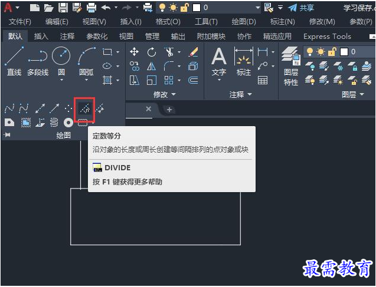Image resolution: width=376 pixels, height=287 pixels.
Task: Select the Ray tool in Draw panel
Action: tap(54, 109)
